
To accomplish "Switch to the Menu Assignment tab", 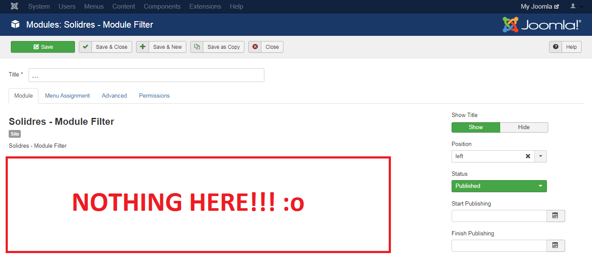I will point(67,96).
